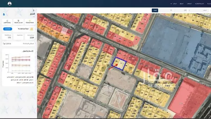Viewport: 211px width, 119px height.
Task: Collapse the side panel with the chevron arrow
Action: 33,10
